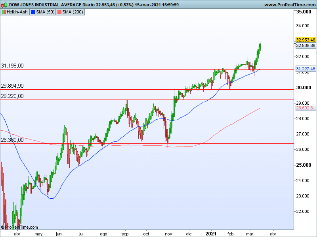Click the 22.000 price axis label
This screenshot has width=317, height=237.
[303, 211]
